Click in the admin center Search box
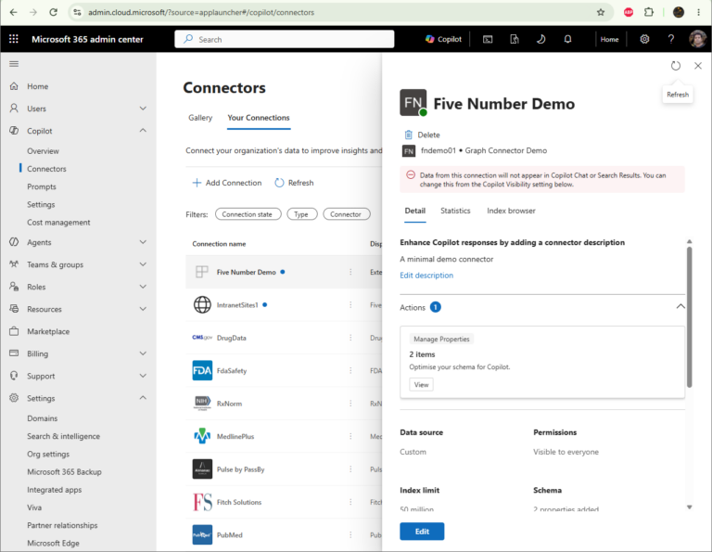 click(x=285, y=39)
